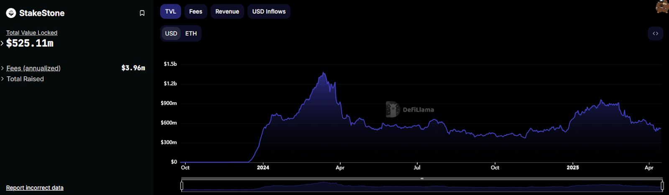Click the avatar in the top right corner

tap(662, 7)
